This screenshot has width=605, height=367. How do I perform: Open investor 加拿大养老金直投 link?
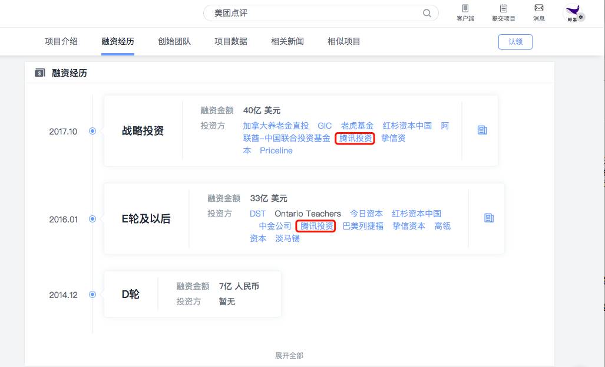[276, 126]
